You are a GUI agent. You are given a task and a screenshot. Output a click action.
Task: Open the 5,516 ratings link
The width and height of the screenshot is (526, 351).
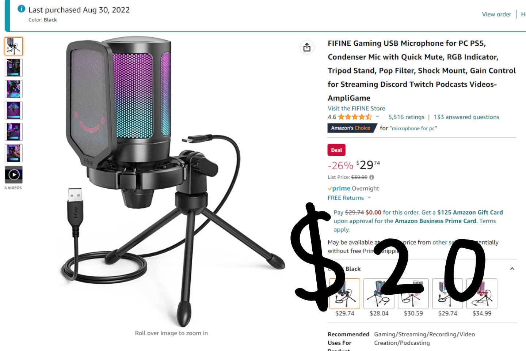406,117
